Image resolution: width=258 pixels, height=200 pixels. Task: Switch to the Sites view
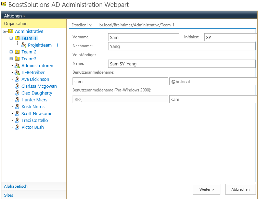tap(9, 195)
